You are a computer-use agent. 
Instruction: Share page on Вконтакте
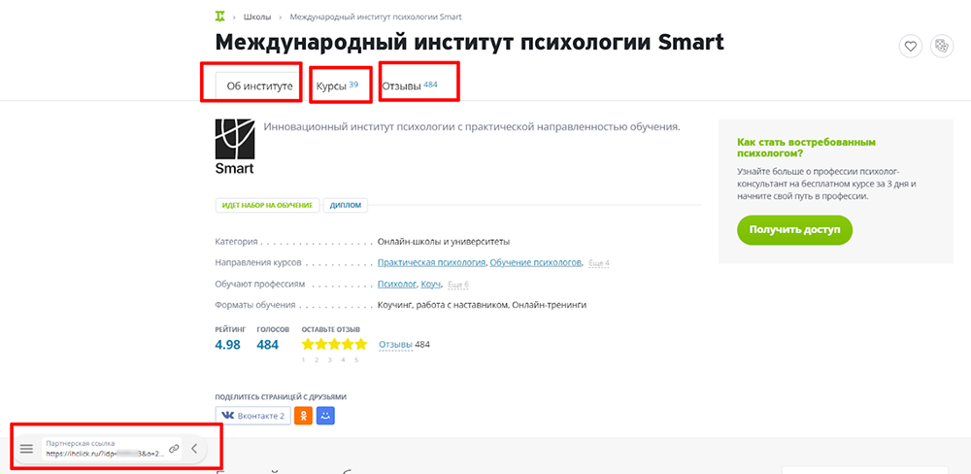click(x=253, y=416)
